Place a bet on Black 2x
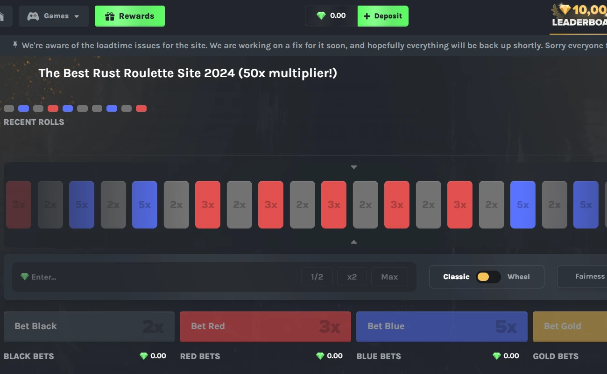 pos(89,326)
